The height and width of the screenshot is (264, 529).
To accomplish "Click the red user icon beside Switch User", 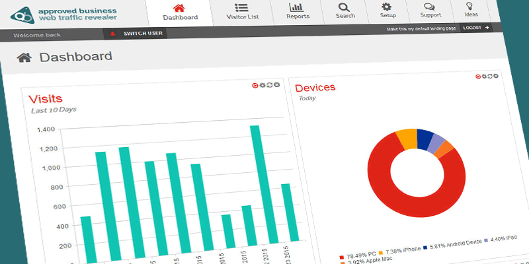I will tap(113, 34).
